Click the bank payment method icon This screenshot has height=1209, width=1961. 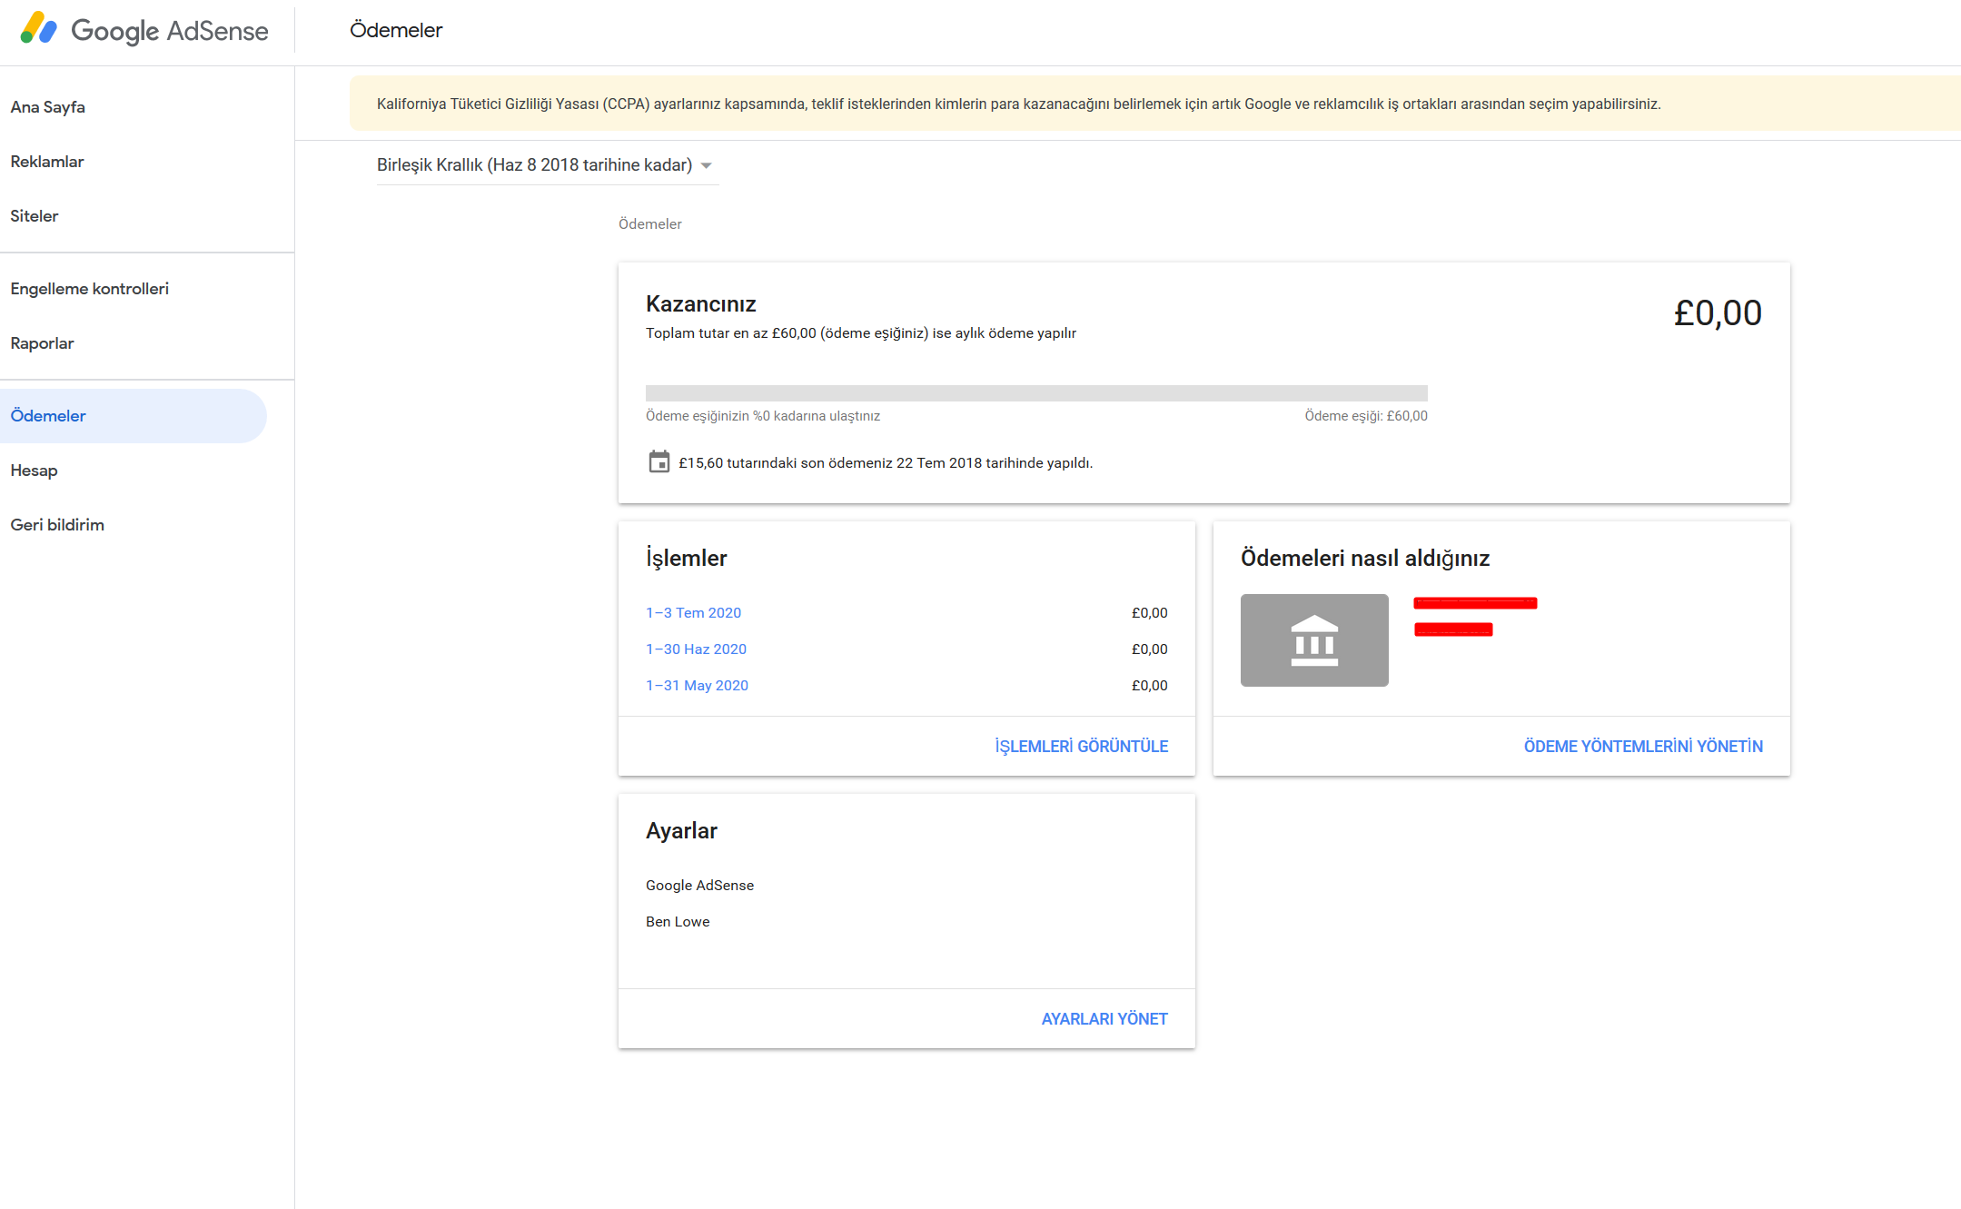(x=1313, y=640)
